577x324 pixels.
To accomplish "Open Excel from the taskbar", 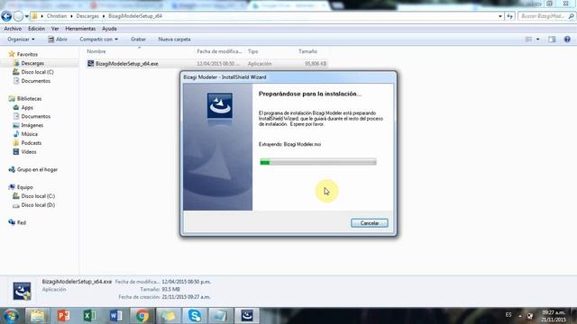I will tap(90, 316).
